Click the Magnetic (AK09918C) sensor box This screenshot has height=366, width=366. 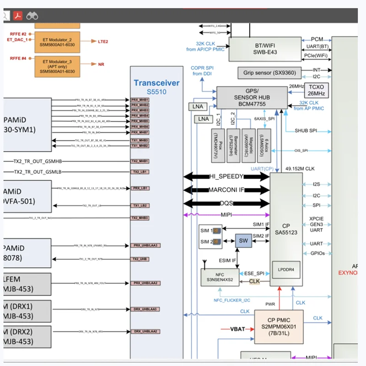click(x=248, y=145)
